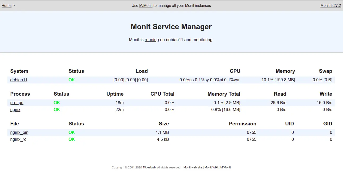This screenshot has width=343, height=178.
Task: Go to the Home breadcrumb link
Action: [x=7, y=5]
